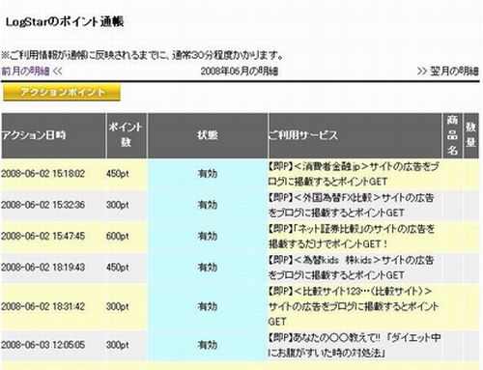Click 有効 status in the 15:32:36 row
The image size is (483, 370).
tap(208, 205)
